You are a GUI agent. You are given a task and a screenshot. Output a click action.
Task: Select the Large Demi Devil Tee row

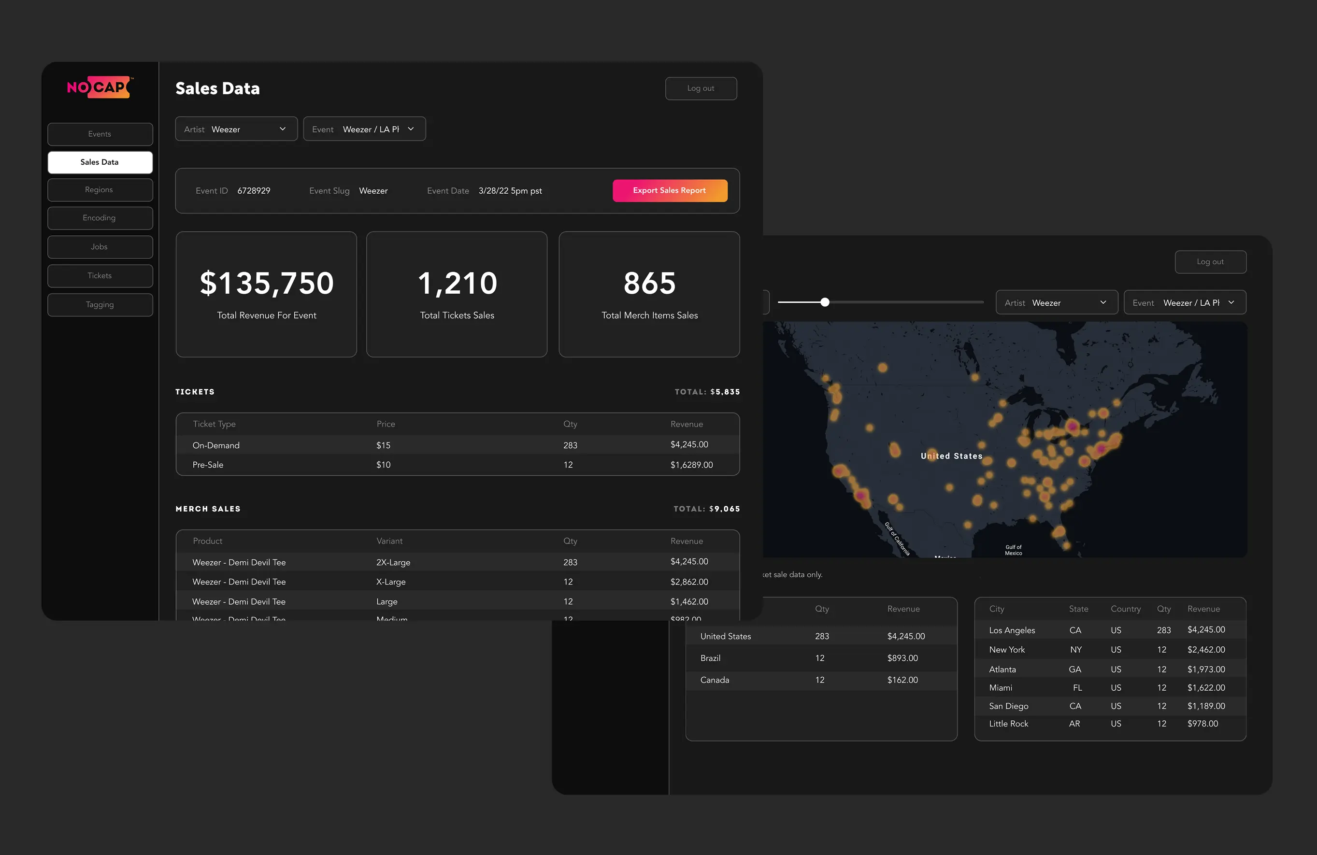[458, 601]
